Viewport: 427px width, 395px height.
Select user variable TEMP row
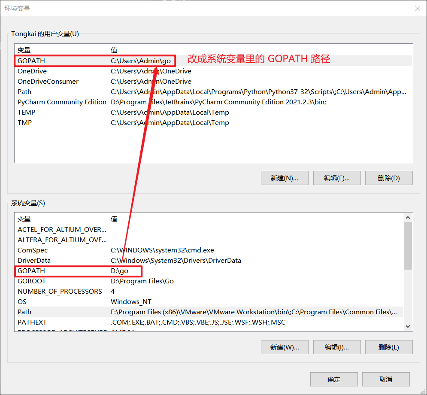click(x=214, y=112)
